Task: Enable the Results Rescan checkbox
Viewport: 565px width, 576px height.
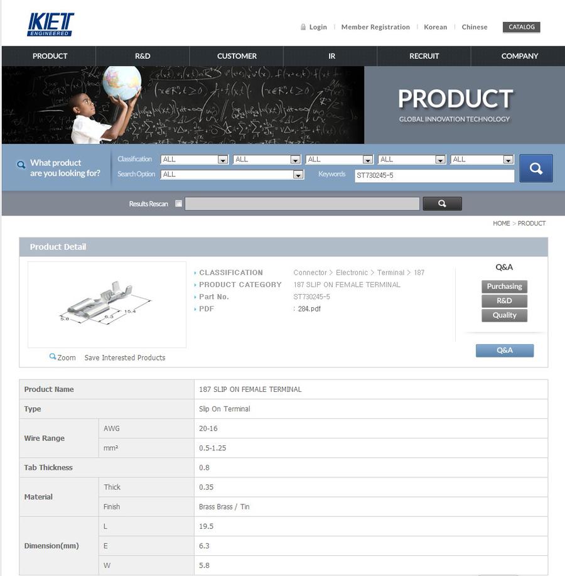Action: click(179, 204)
